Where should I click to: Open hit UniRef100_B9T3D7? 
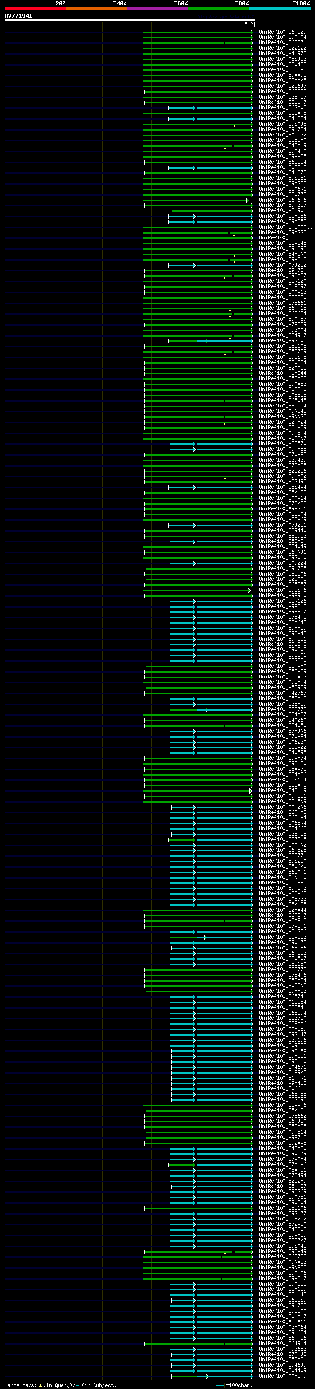pos(283,205)
